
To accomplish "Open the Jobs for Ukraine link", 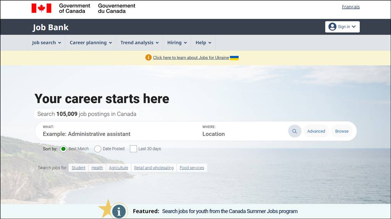I will coord(191,58).
